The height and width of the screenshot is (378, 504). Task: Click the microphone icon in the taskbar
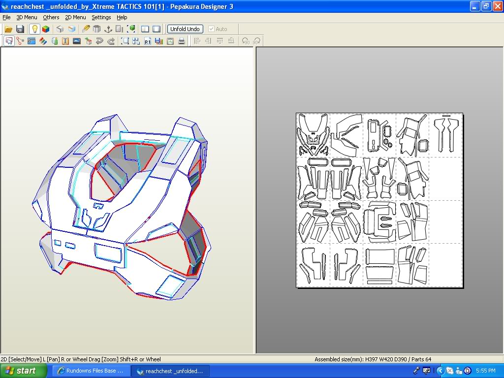(x=416, y=371)
